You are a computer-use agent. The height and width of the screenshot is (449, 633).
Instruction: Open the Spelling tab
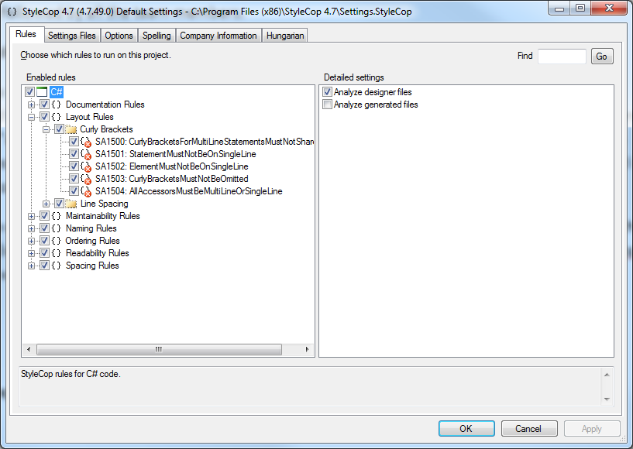(157, 36)
